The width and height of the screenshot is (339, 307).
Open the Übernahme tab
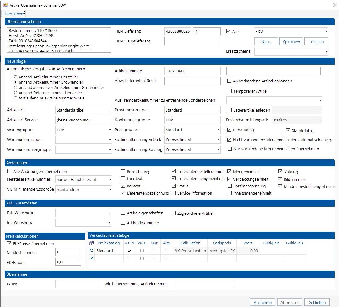(x=13, y=14)
